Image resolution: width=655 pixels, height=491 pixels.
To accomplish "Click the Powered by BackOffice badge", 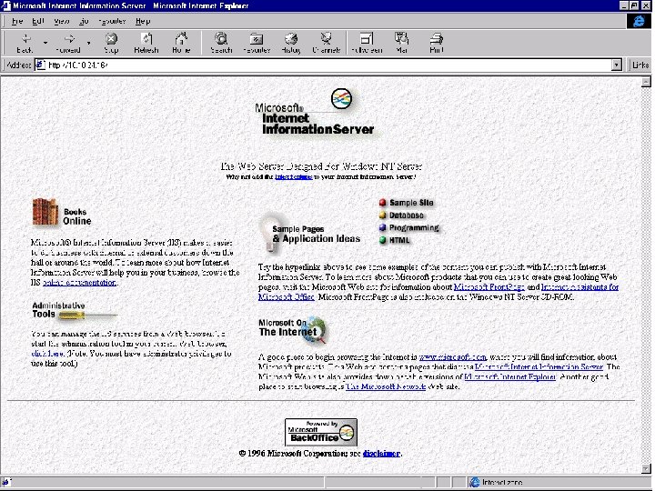I will (x=321, y=432).
